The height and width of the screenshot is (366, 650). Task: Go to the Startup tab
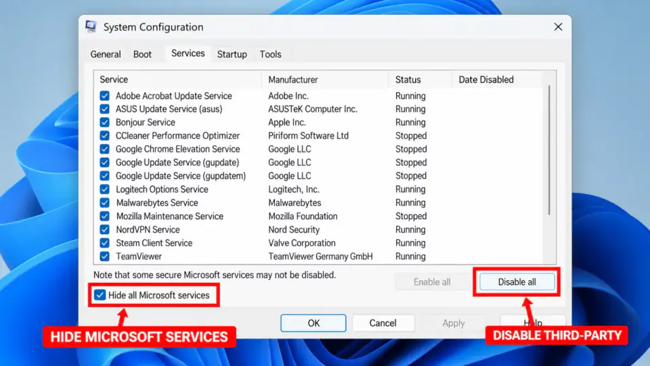tap(232, 54)
